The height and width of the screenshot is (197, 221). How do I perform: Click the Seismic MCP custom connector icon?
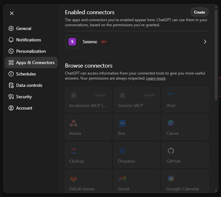click(122, 95)
